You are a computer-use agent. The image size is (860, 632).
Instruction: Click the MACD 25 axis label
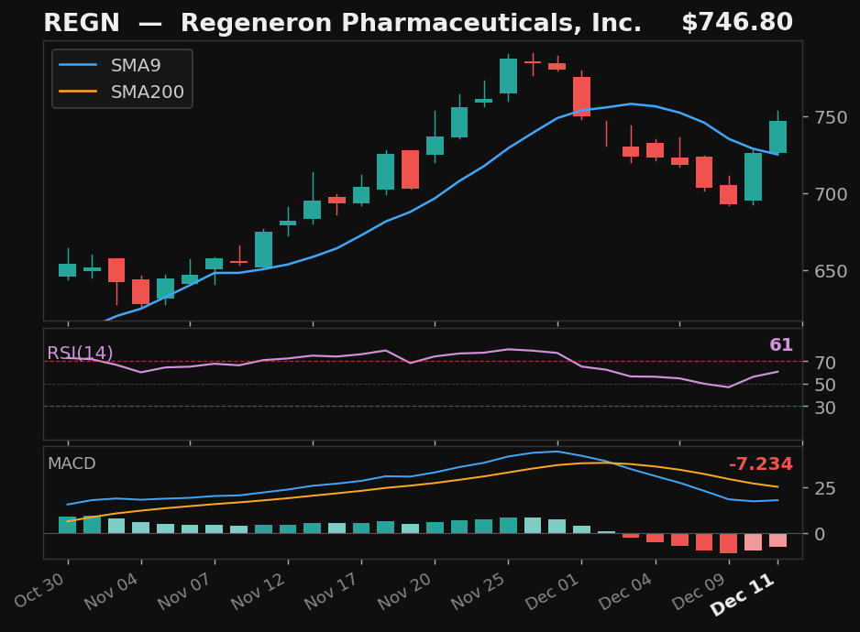coord(825,488)
